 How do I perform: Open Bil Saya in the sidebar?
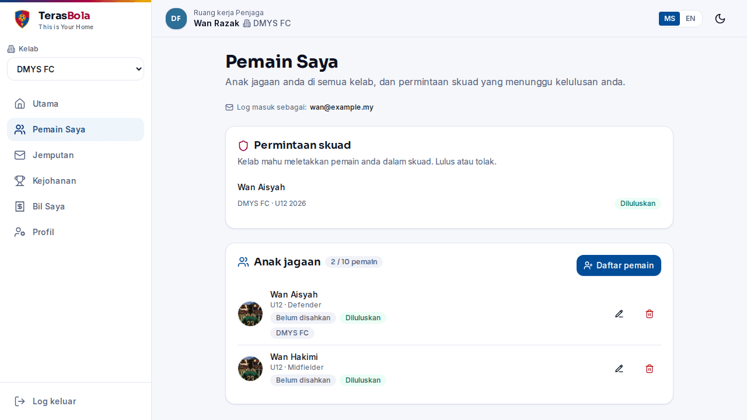pyautogui.click(x=75, y=206)
